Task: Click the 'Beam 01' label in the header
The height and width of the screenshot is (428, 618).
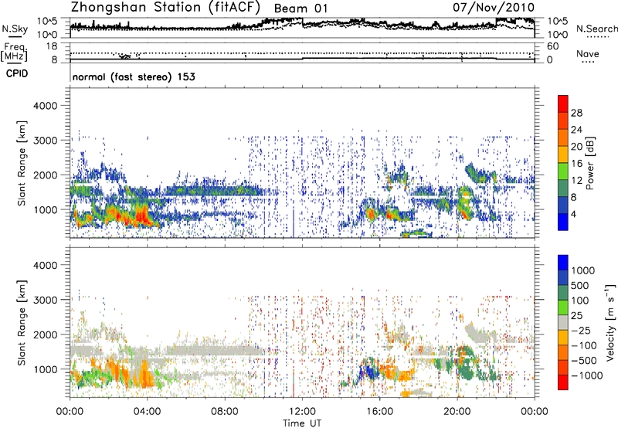Action: (301, 8)
